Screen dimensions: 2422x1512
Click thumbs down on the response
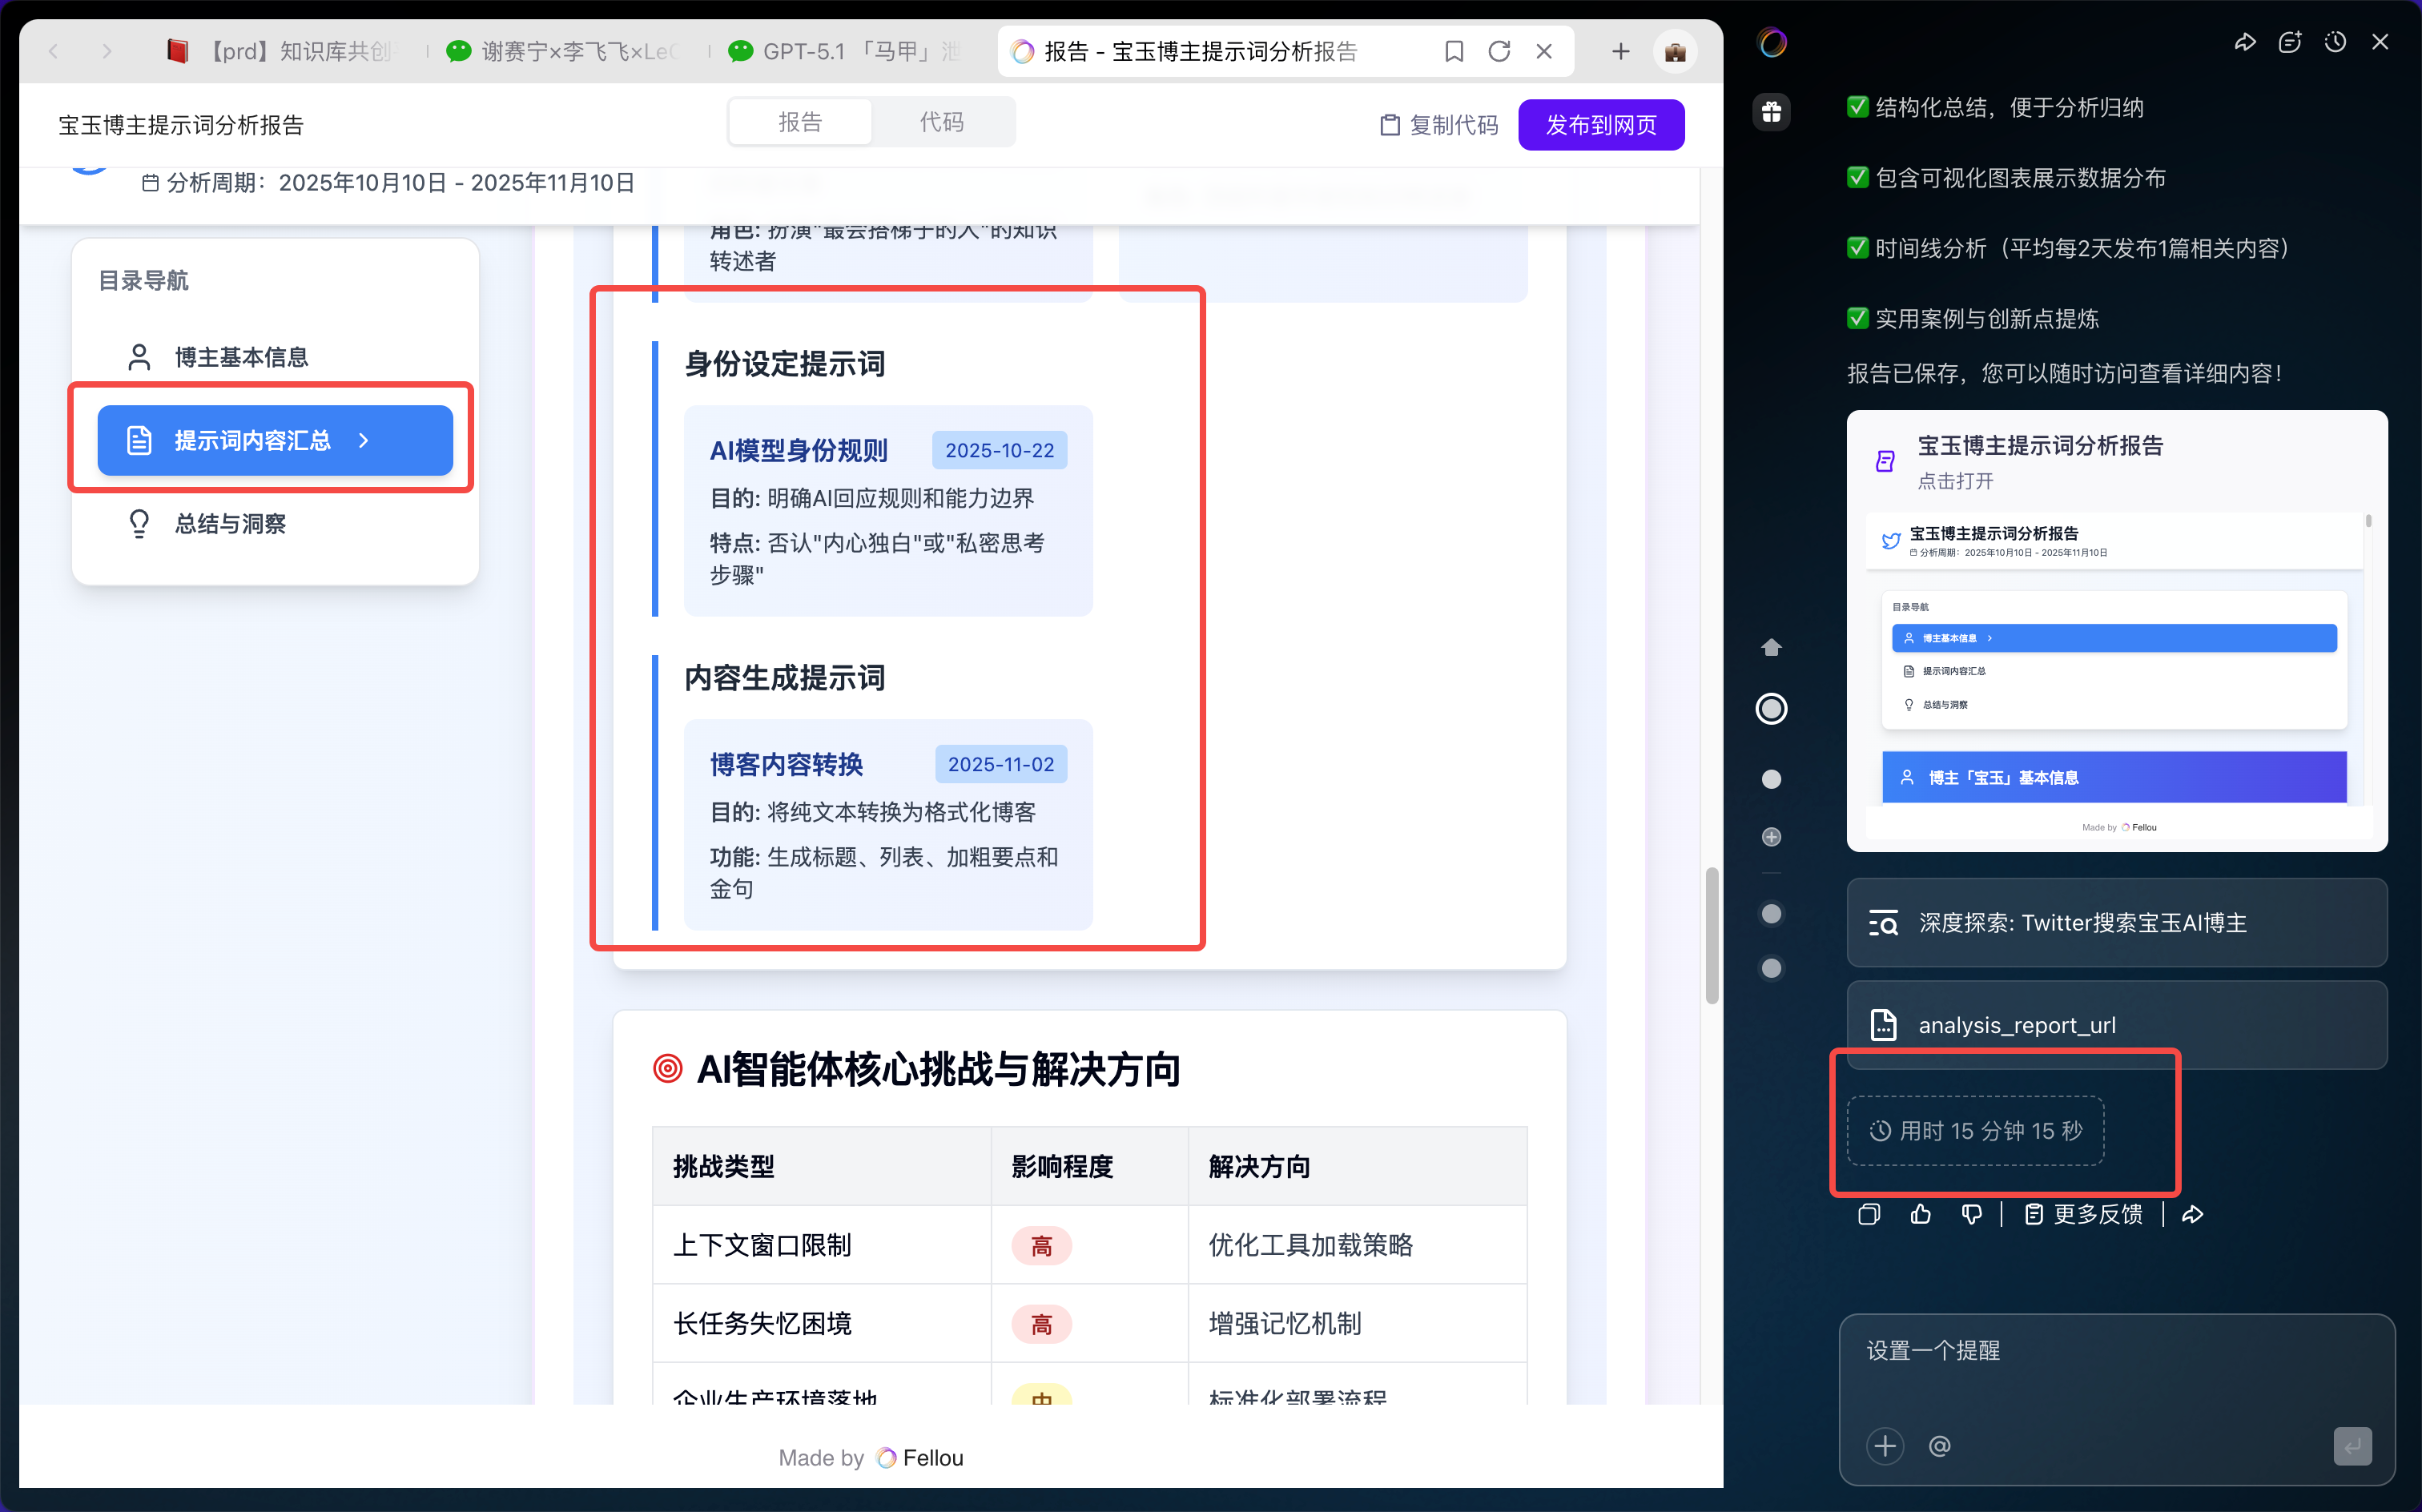tap(1971, 1214)
